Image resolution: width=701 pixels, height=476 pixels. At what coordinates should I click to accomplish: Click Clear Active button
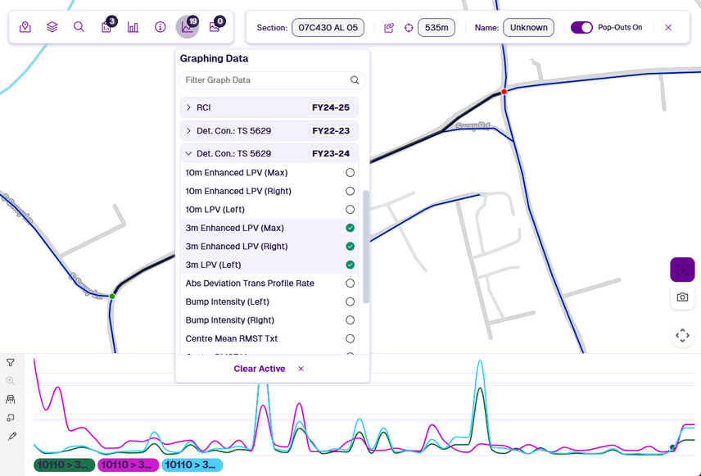coord(260,369)
